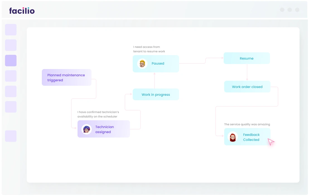Click the 'I need access from tenant' comment
The height and width of the screenshot is (196, 309).
click(149, 49)
